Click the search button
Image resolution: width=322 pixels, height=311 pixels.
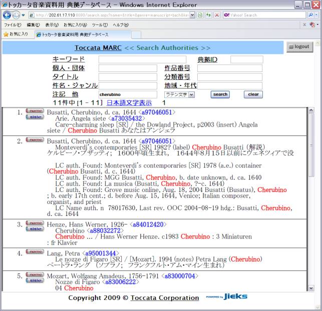220,94
